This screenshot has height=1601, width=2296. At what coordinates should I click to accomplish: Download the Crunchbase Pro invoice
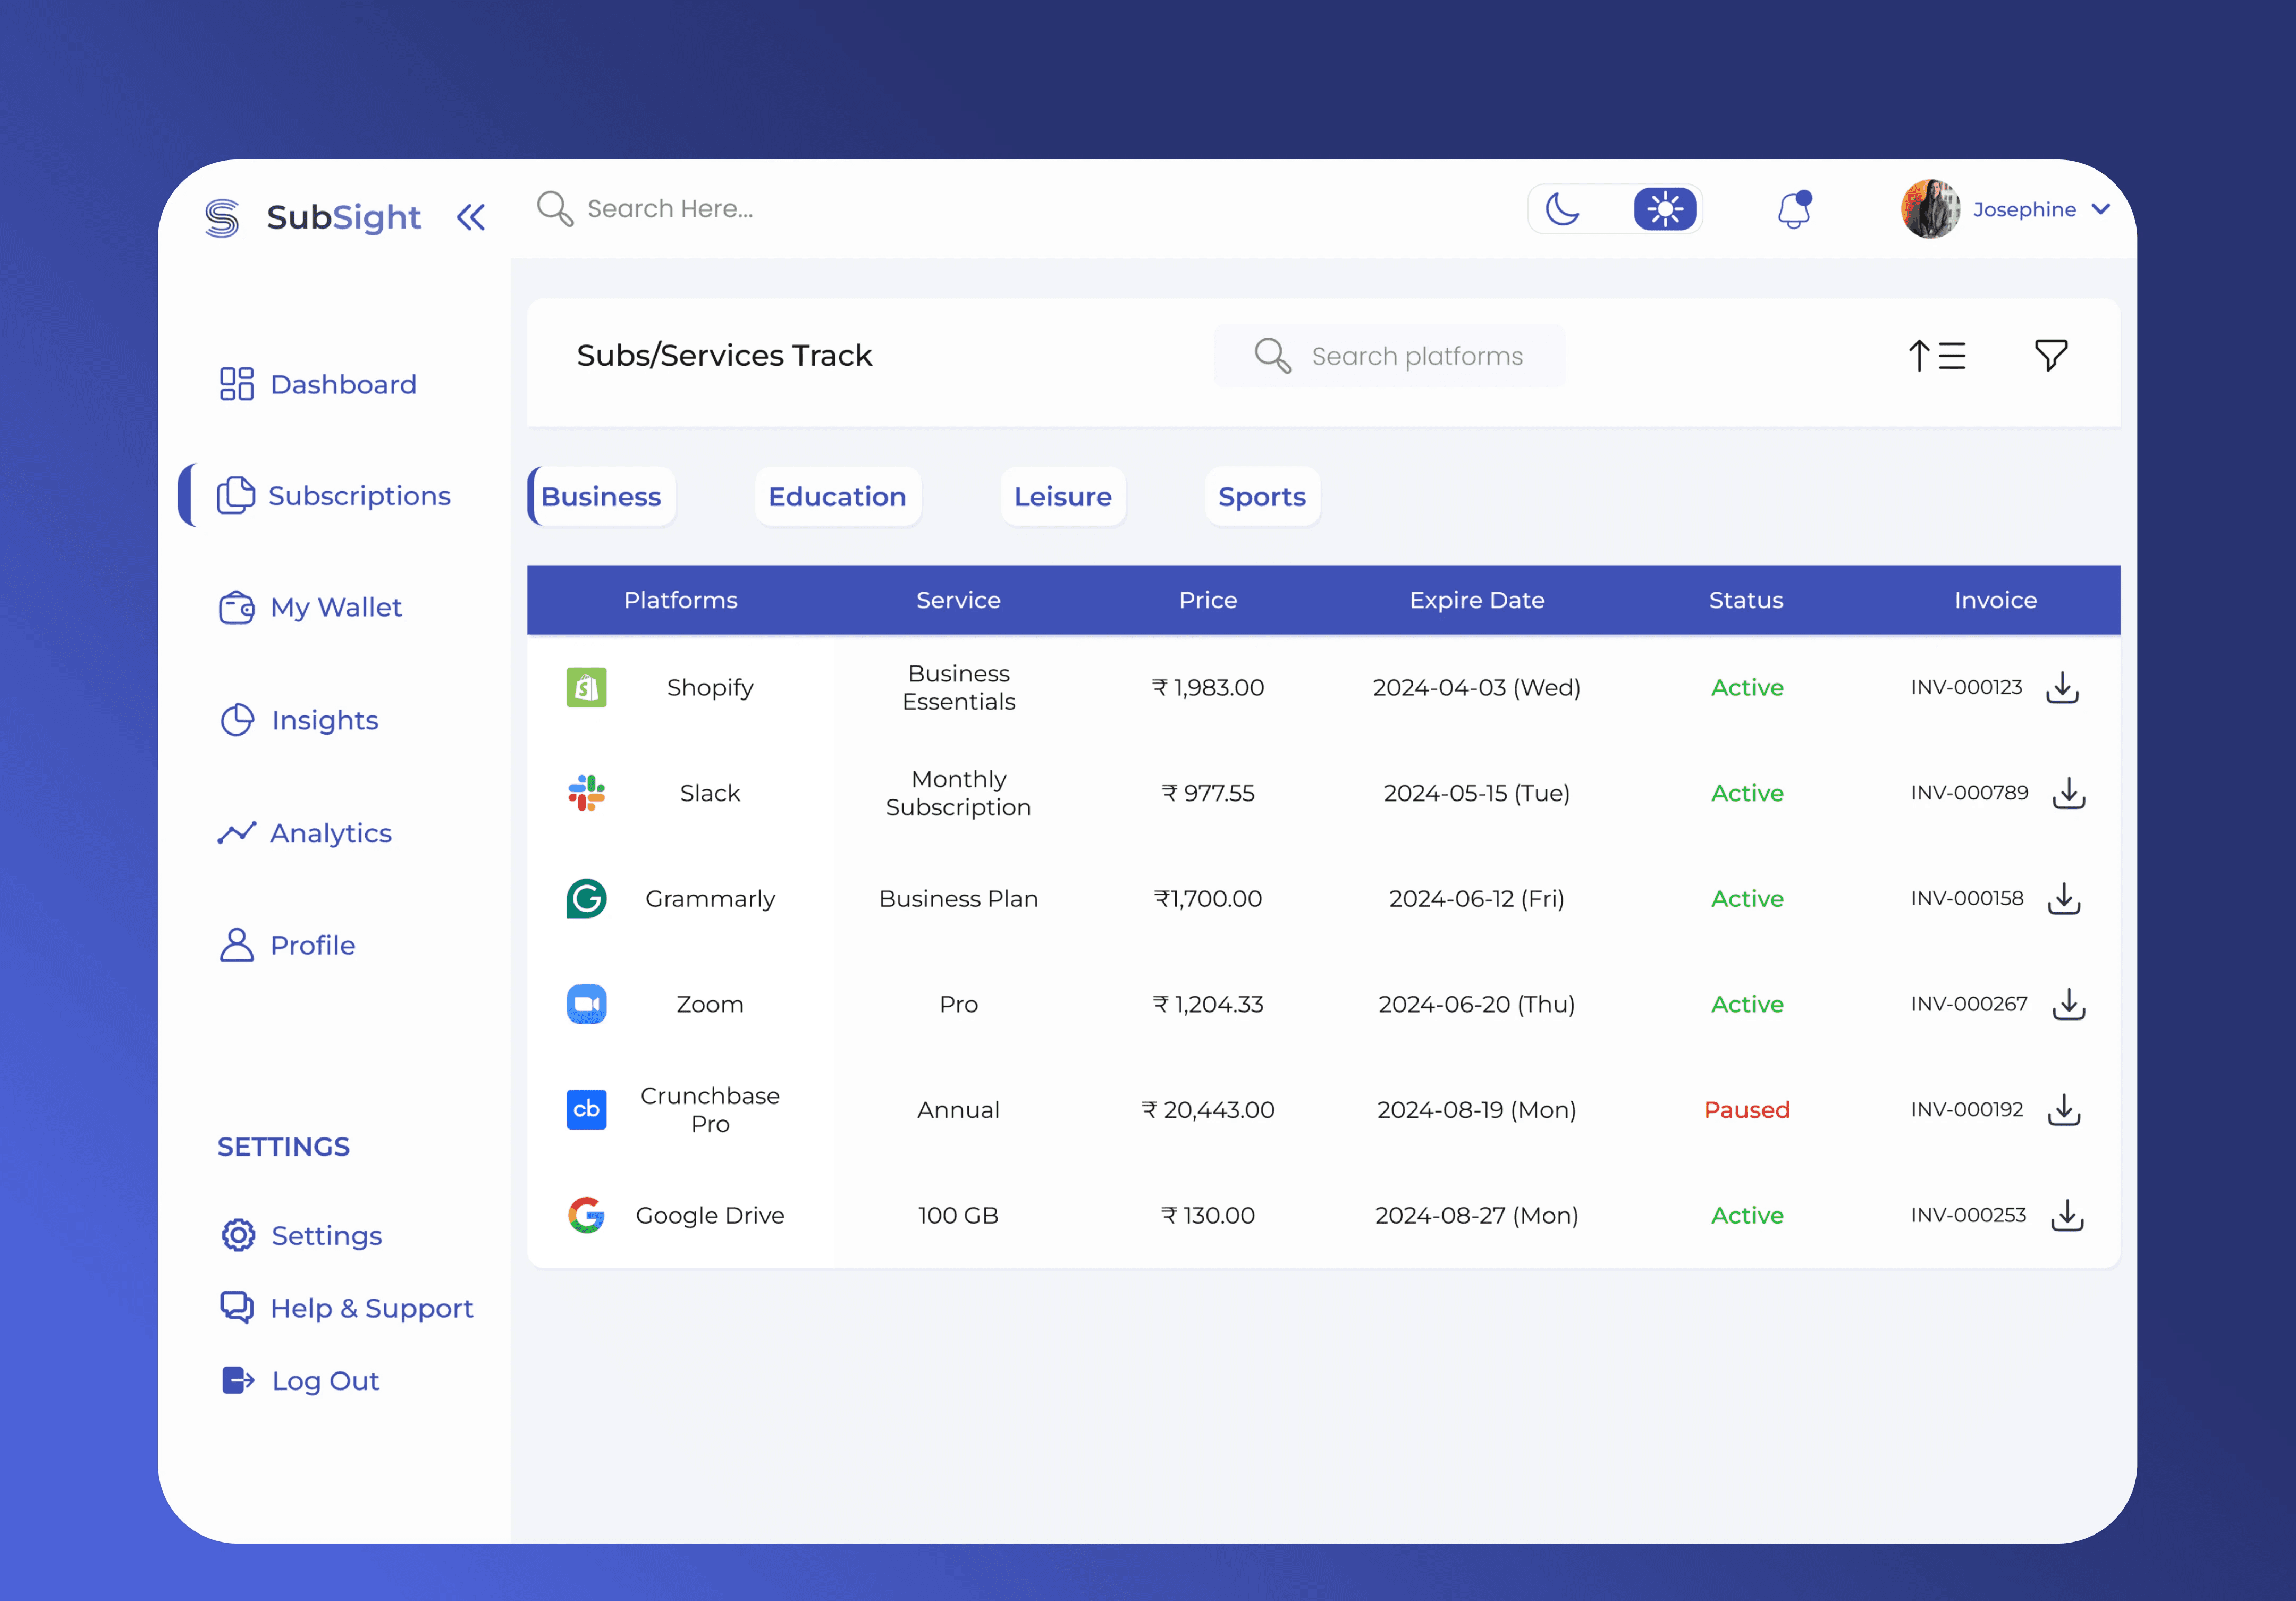(2063, 1110)
